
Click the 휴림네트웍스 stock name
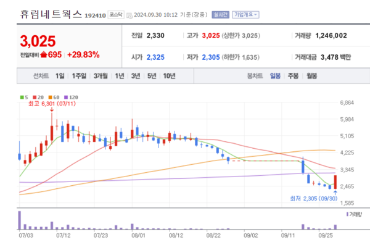coord(51,14)
